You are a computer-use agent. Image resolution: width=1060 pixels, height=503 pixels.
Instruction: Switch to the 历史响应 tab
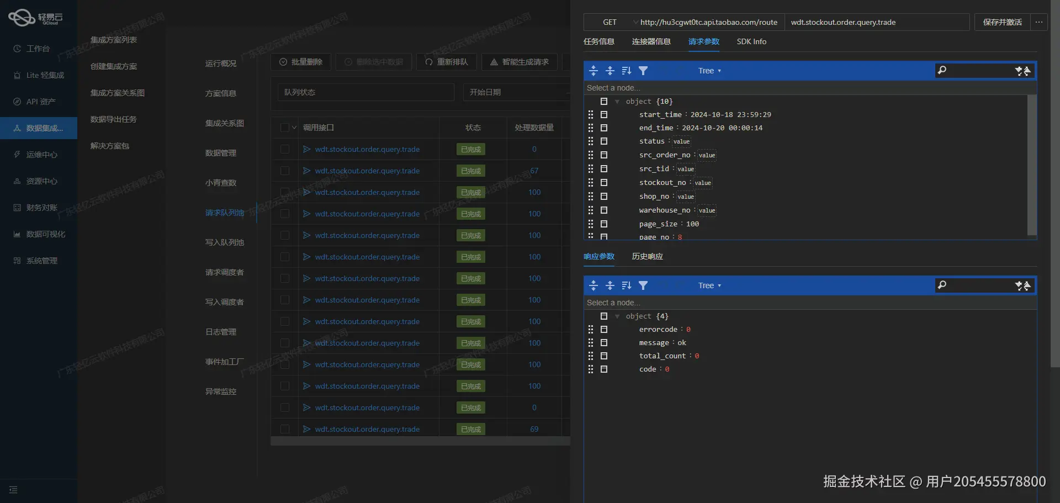[x=648, y=256]
